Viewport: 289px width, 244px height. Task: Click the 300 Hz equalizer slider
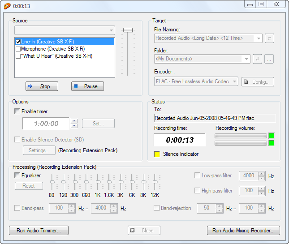point(75,182)
